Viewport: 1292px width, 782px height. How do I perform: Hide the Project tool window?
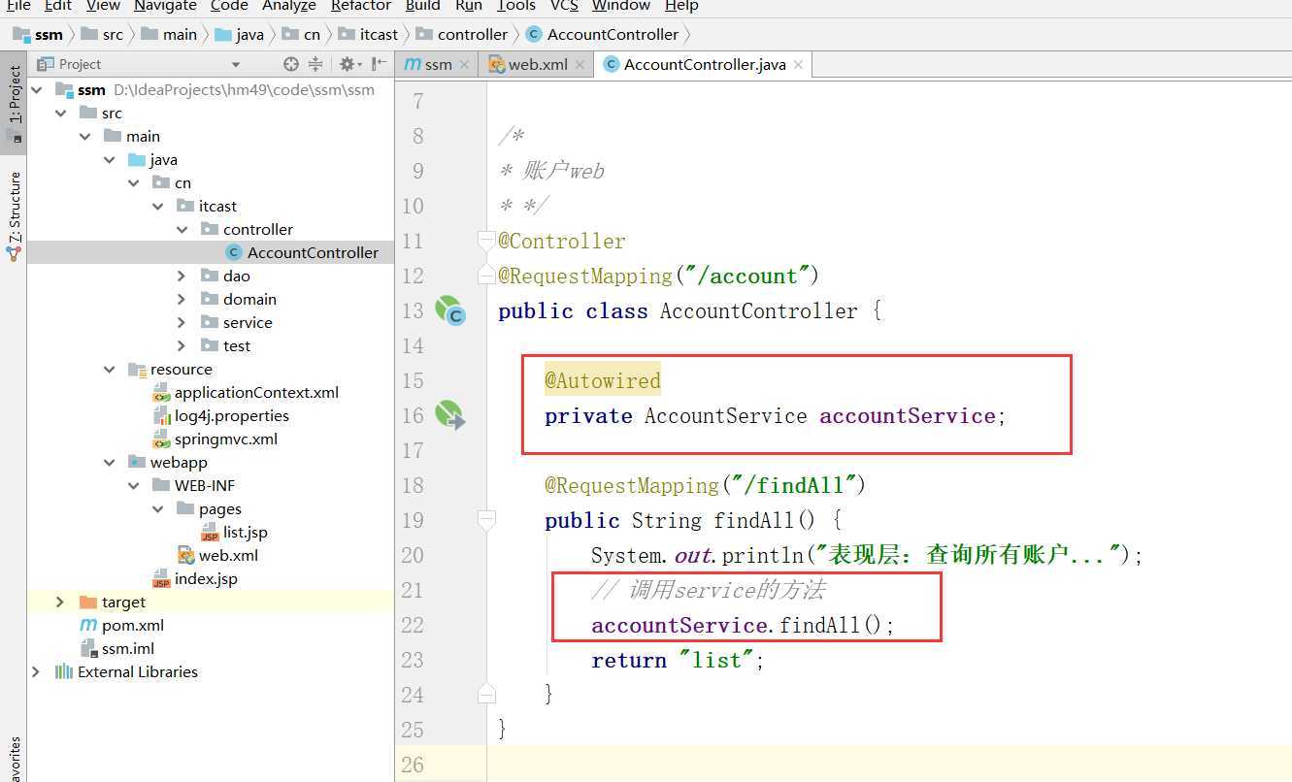coord(379,64)
